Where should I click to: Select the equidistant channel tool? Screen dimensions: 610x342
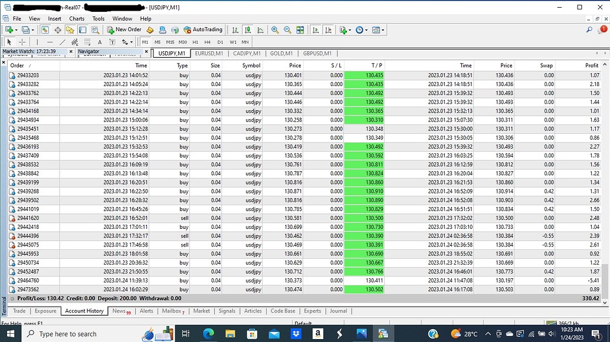[75, 42]
